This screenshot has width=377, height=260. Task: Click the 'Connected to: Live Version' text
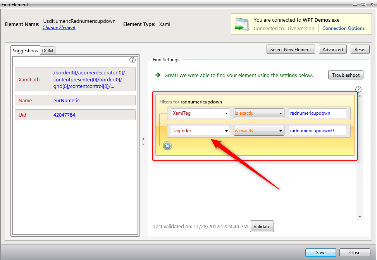[284, 28]
